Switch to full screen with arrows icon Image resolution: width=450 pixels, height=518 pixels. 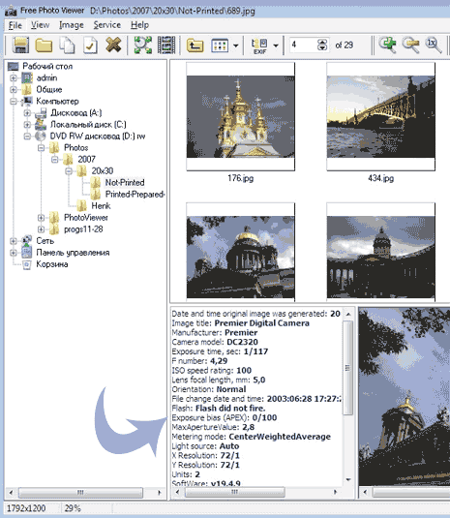143,45
